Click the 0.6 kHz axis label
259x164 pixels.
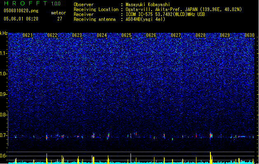point(4,156)
